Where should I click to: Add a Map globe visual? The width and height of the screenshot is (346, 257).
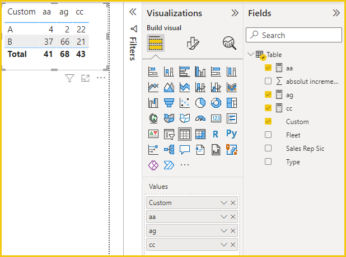pos(153,118)
